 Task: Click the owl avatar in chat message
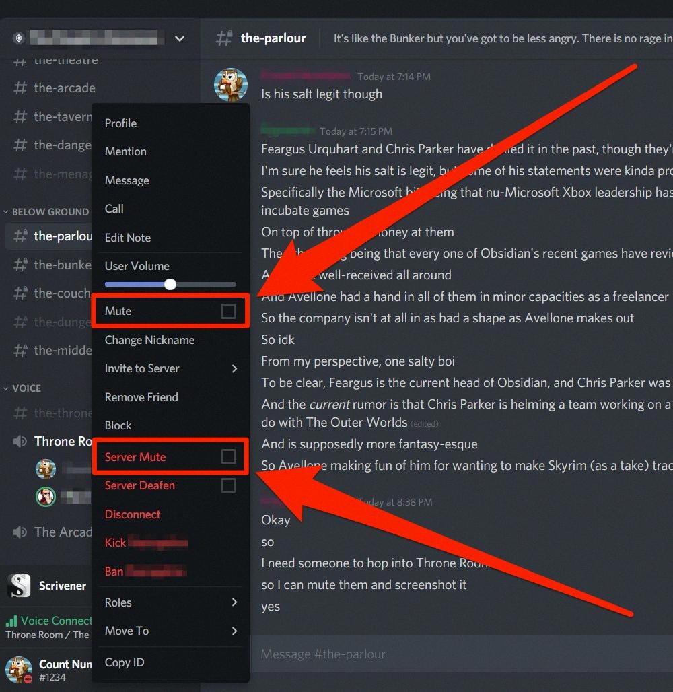pos(231,84)
